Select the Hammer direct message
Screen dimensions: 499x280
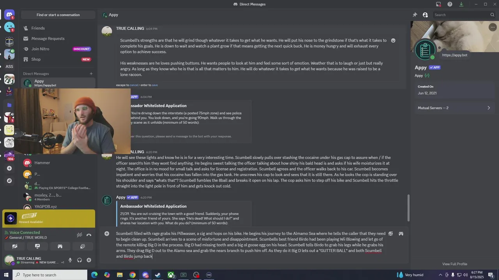58,163
